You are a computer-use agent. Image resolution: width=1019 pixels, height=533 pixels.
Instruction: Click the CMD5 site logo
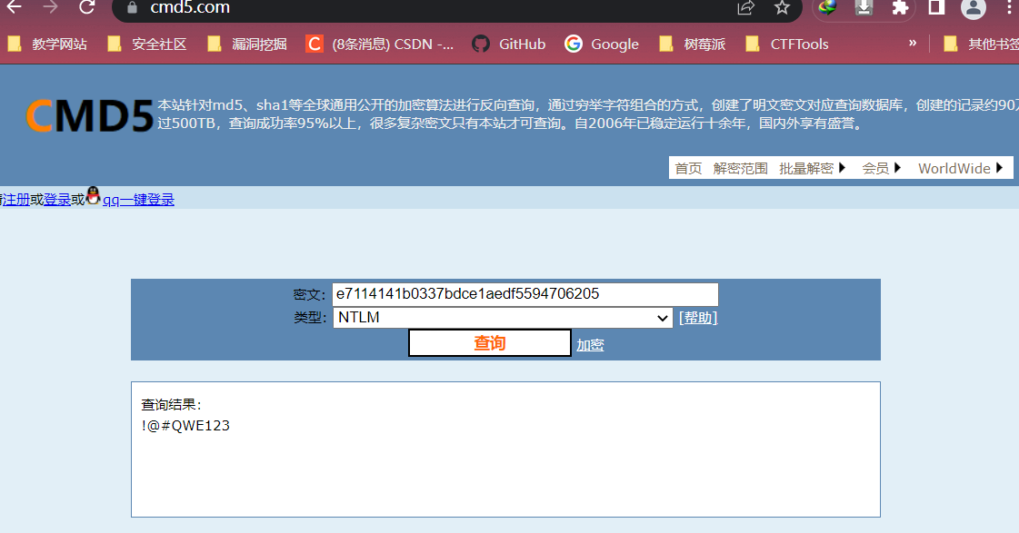(x=90, y=116)
